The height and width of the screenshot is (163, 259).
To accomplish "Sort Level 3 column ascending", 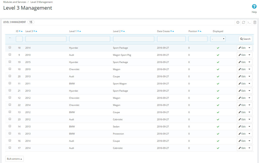I will [x=36, y=31].
